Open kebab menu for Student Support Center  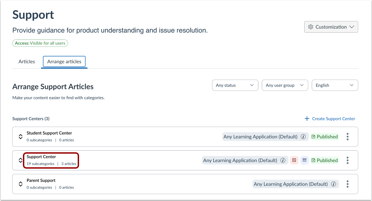coord(347,137)
